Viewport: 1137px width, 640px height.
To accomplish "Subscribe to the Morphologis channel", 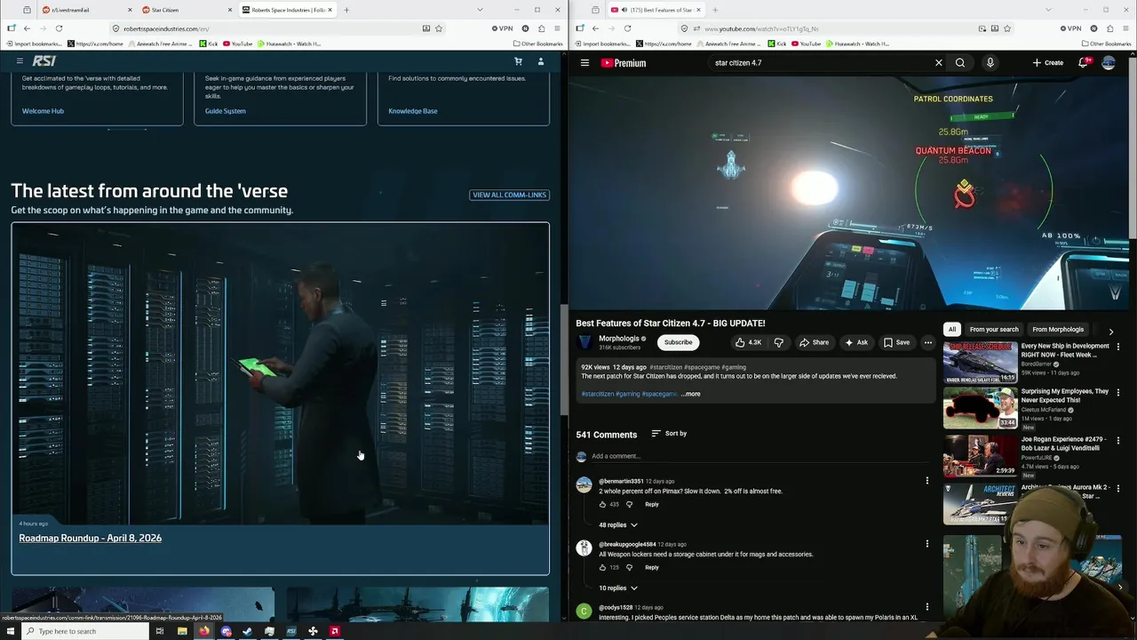I will (x=678, y=342).
